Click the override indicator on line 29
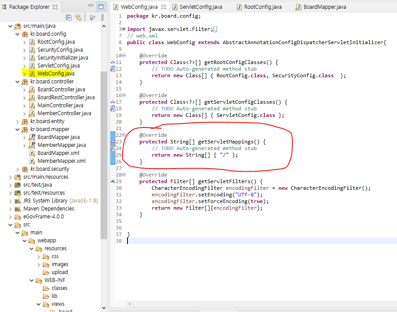The height and width of the screenshot is (312, 397). 113,181
